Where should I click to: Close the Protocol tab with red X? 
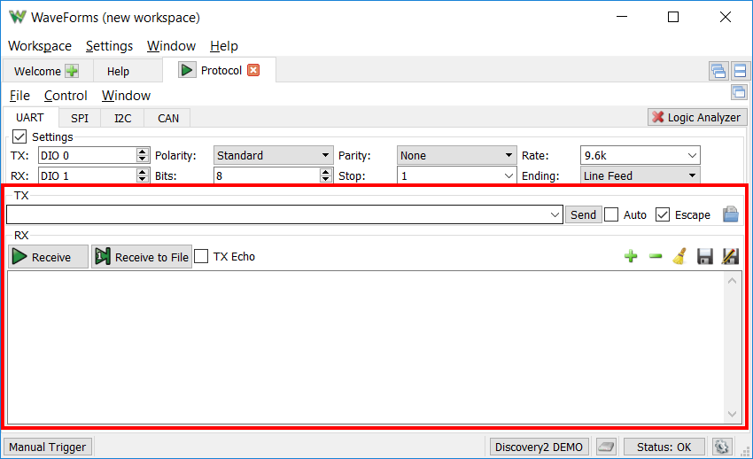[253, 70]
